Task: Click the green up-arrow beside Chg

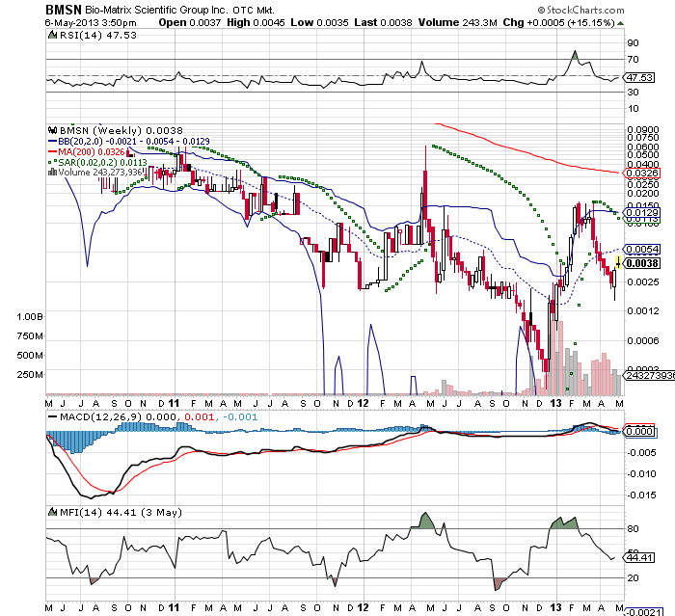Action: pyautogui.click(x=620, y=23)
